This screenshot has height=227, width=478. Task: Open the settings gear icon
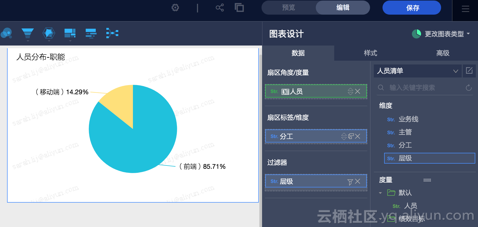pyautogui.click(x=175, y=8)
